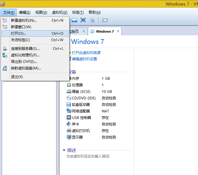
Task: Choose 连接到服务器(S)... entry
Action: 35,49
